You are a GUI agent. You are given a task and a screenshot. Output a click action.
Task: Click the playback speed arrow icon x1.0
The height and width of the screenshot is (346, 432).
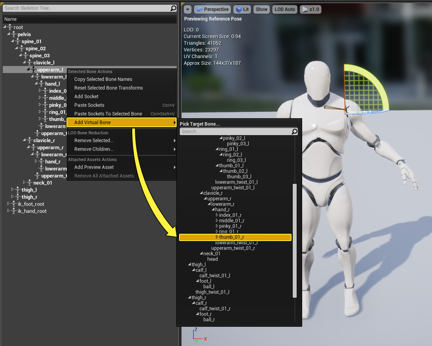pyautogui.click(x=305, y=9)
